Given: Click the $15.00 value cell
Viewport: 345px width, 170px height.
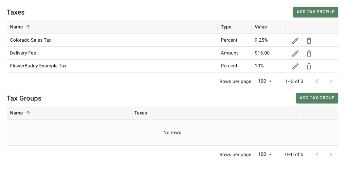Looking at the screenshot, I should [268, 53].
